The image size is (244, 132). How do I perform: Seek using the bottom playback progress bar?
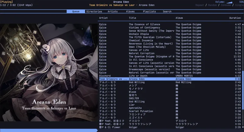pos(122,130)
